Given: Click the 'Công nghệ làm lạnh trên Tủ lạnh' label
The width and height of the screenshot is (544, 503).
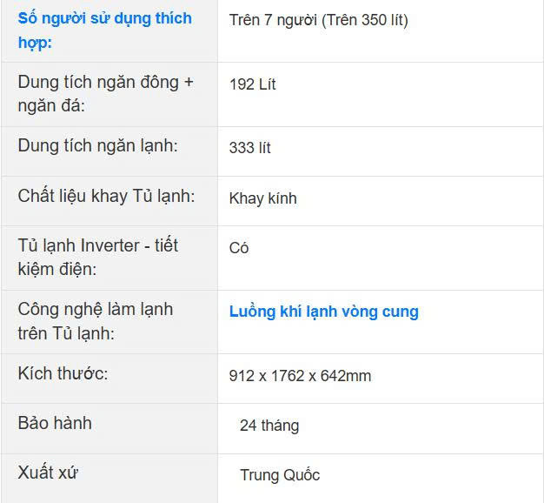Looking at the screenshot, I should click(95, 320).
